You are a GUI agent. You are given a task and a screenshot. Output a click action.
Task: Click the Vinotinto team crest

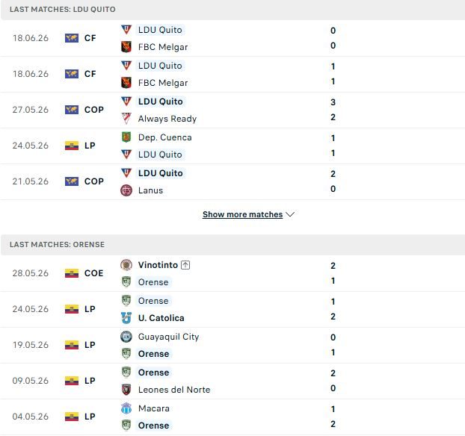click(126, 265)
